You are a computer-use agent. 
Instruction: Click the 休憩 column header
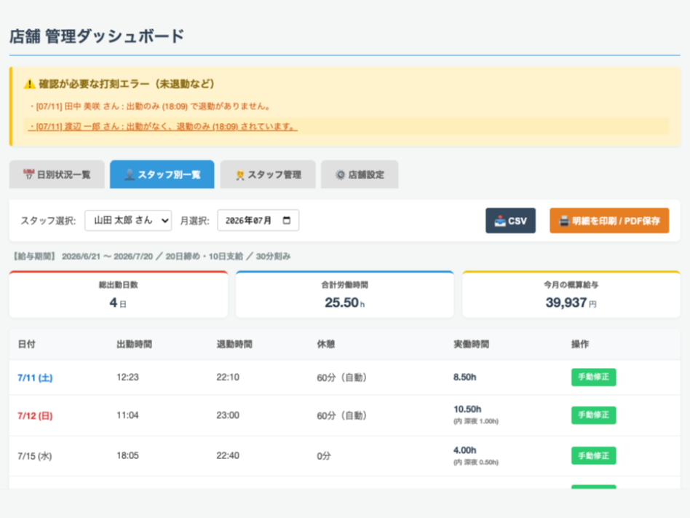pyautogui.click(x=325, y=344)
